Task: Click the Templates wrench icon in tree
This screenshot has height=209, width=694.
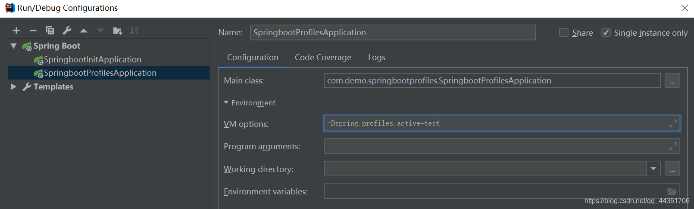Action: tap(27, 87)
